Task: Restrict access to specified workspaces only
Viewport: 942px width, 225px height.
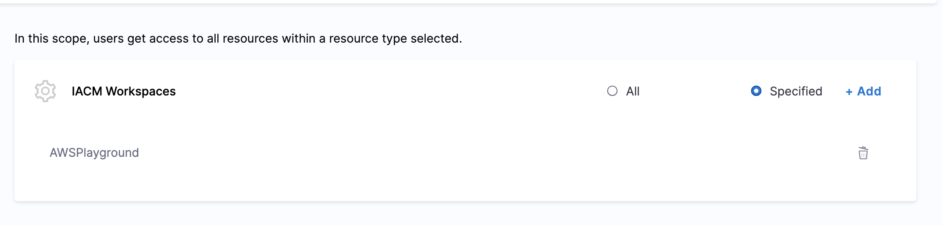Action: [756, 91]
